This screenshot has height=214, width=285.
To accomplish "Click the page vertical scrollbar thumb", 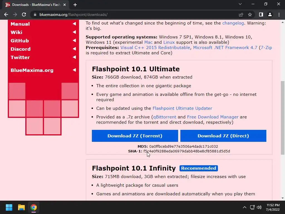I will click(282, 118).
